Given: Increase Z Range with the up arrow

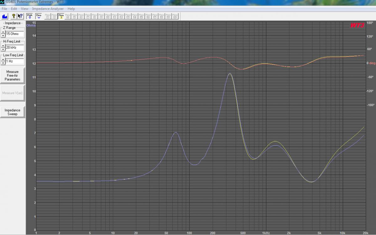Looking at the screenshot, I should tap(3, 32).
